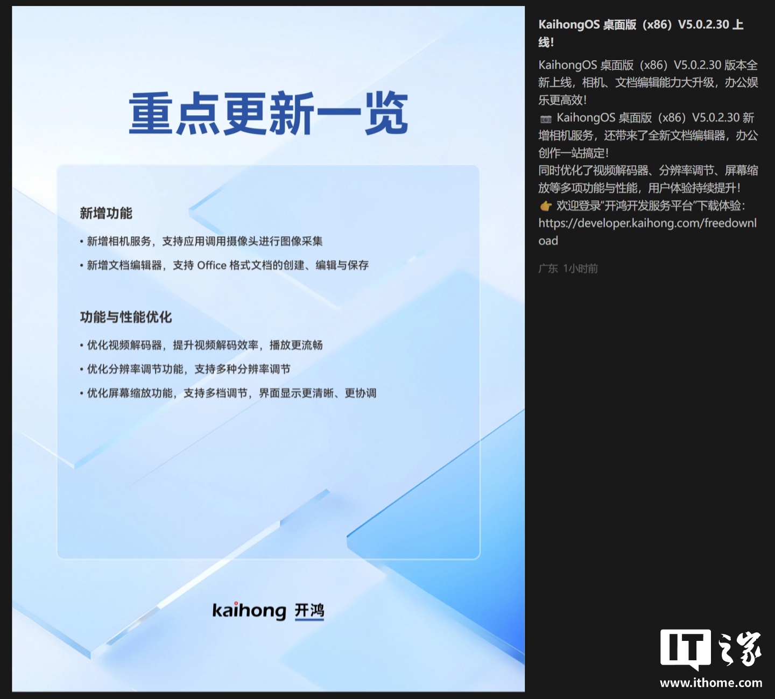The width and height of the screenshot is (775, 699).
Task: Click the camera emoji icon in the post
Action: tap(546, 118)
